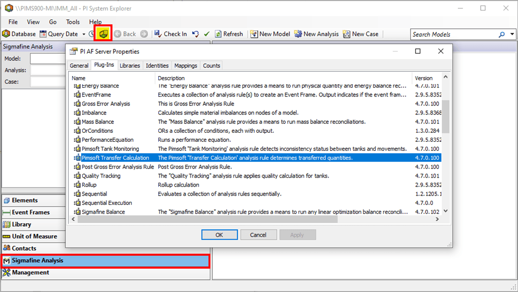Expand the Query Date dropdown arrow
The height and width of the screenshot is (292, 518).
click(83, 34)
